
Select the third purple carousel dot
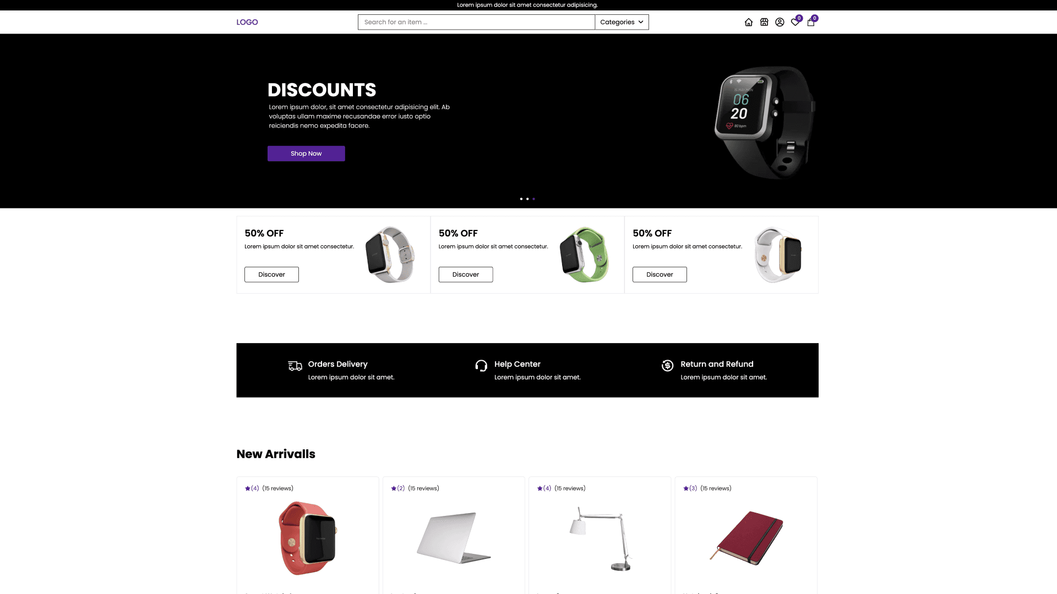tap(533, 199)
